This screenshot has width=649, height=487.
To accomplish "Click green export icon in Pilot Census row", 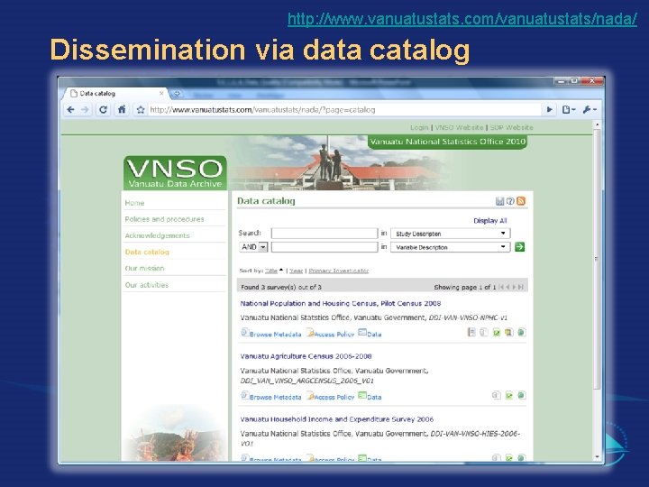I will point(497,332).
